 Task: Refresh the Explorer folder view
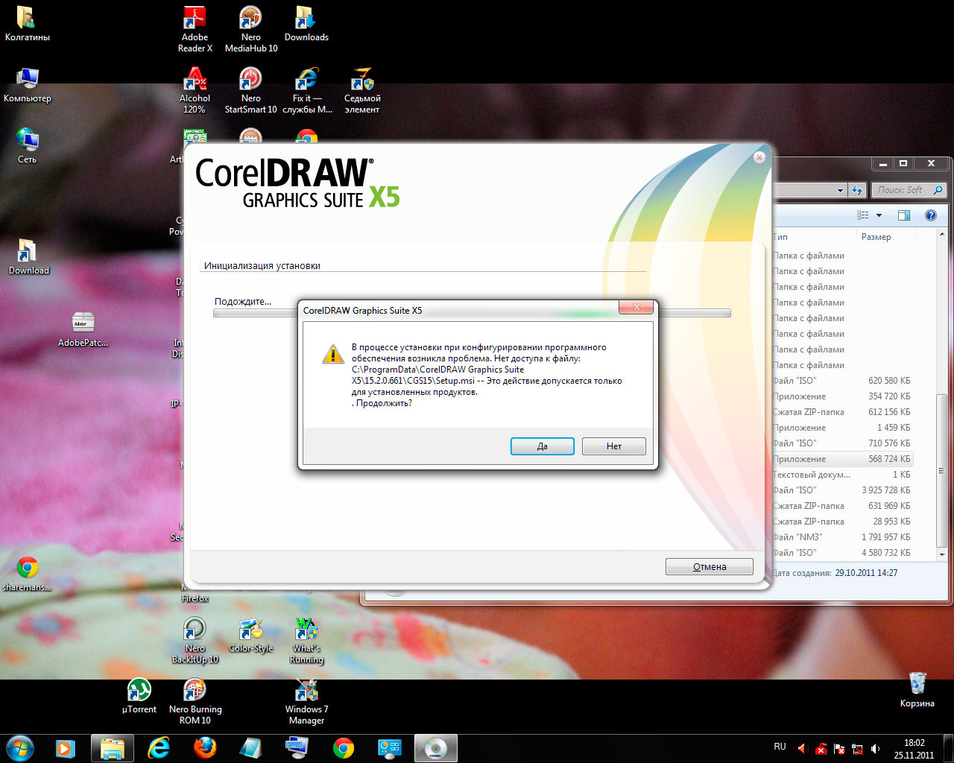click(x=858, y=190)
